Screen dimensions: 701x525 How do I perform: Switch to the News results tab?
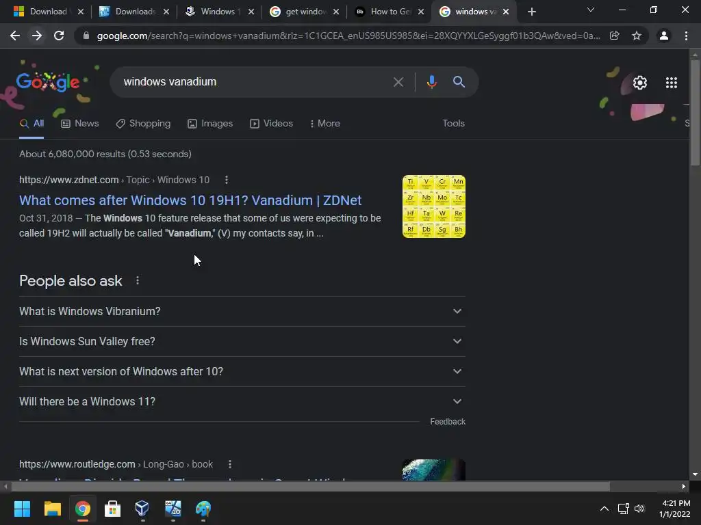coord(80,123)
